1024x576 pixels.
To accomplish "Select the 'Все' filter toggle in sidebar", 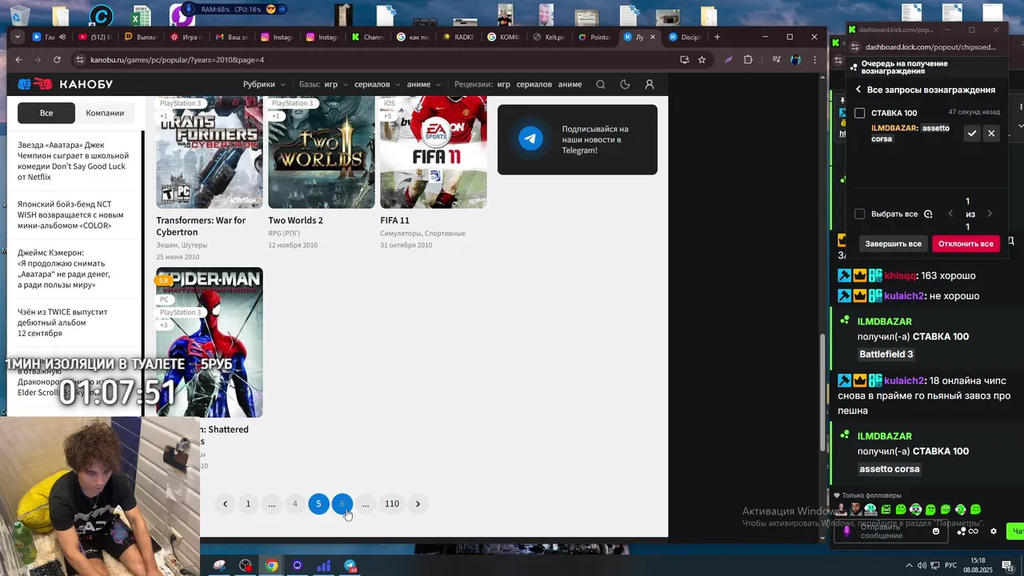I will point(46,113).
